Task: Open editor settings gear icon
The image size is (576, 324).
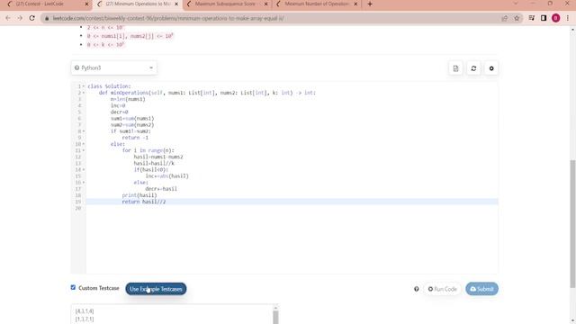Action: tap(491, 68)
